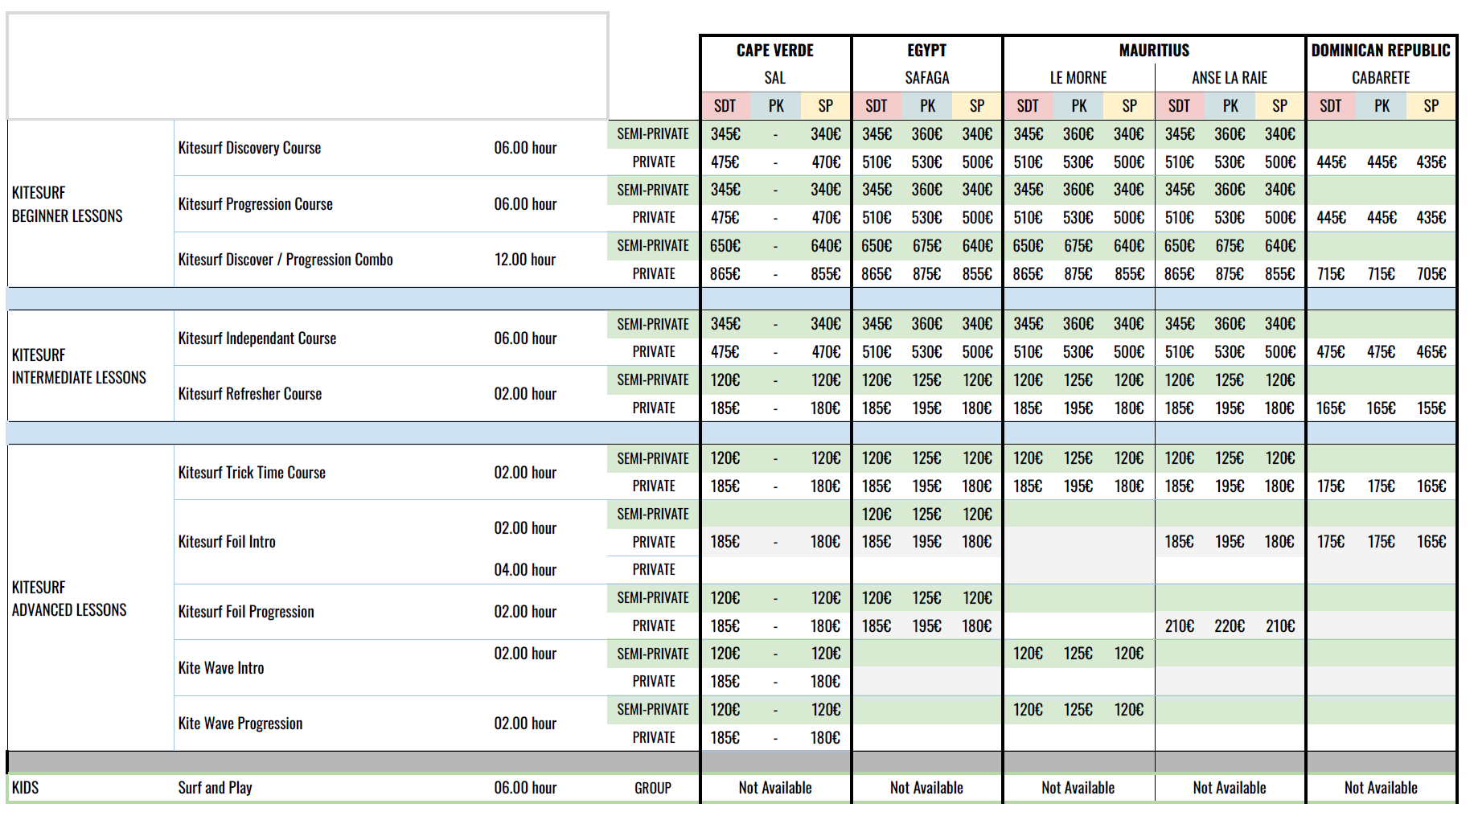Select Foil Intro 195€ Anse La Raie PK price
1474x816 pixels.
[x=1230, y=542]
